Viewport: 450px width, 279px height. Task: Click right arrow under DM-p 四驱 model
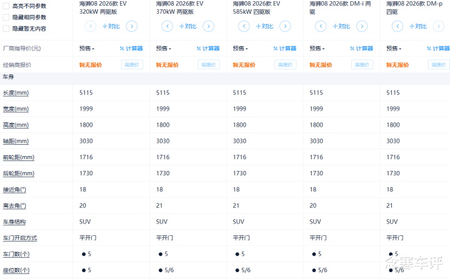439,26
